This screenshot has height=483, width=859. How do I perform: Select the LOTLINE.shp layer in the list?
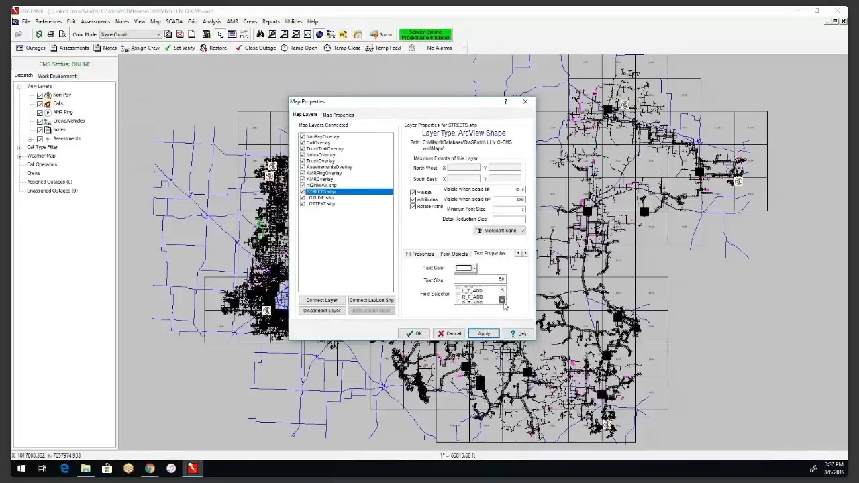pos(320,198)
